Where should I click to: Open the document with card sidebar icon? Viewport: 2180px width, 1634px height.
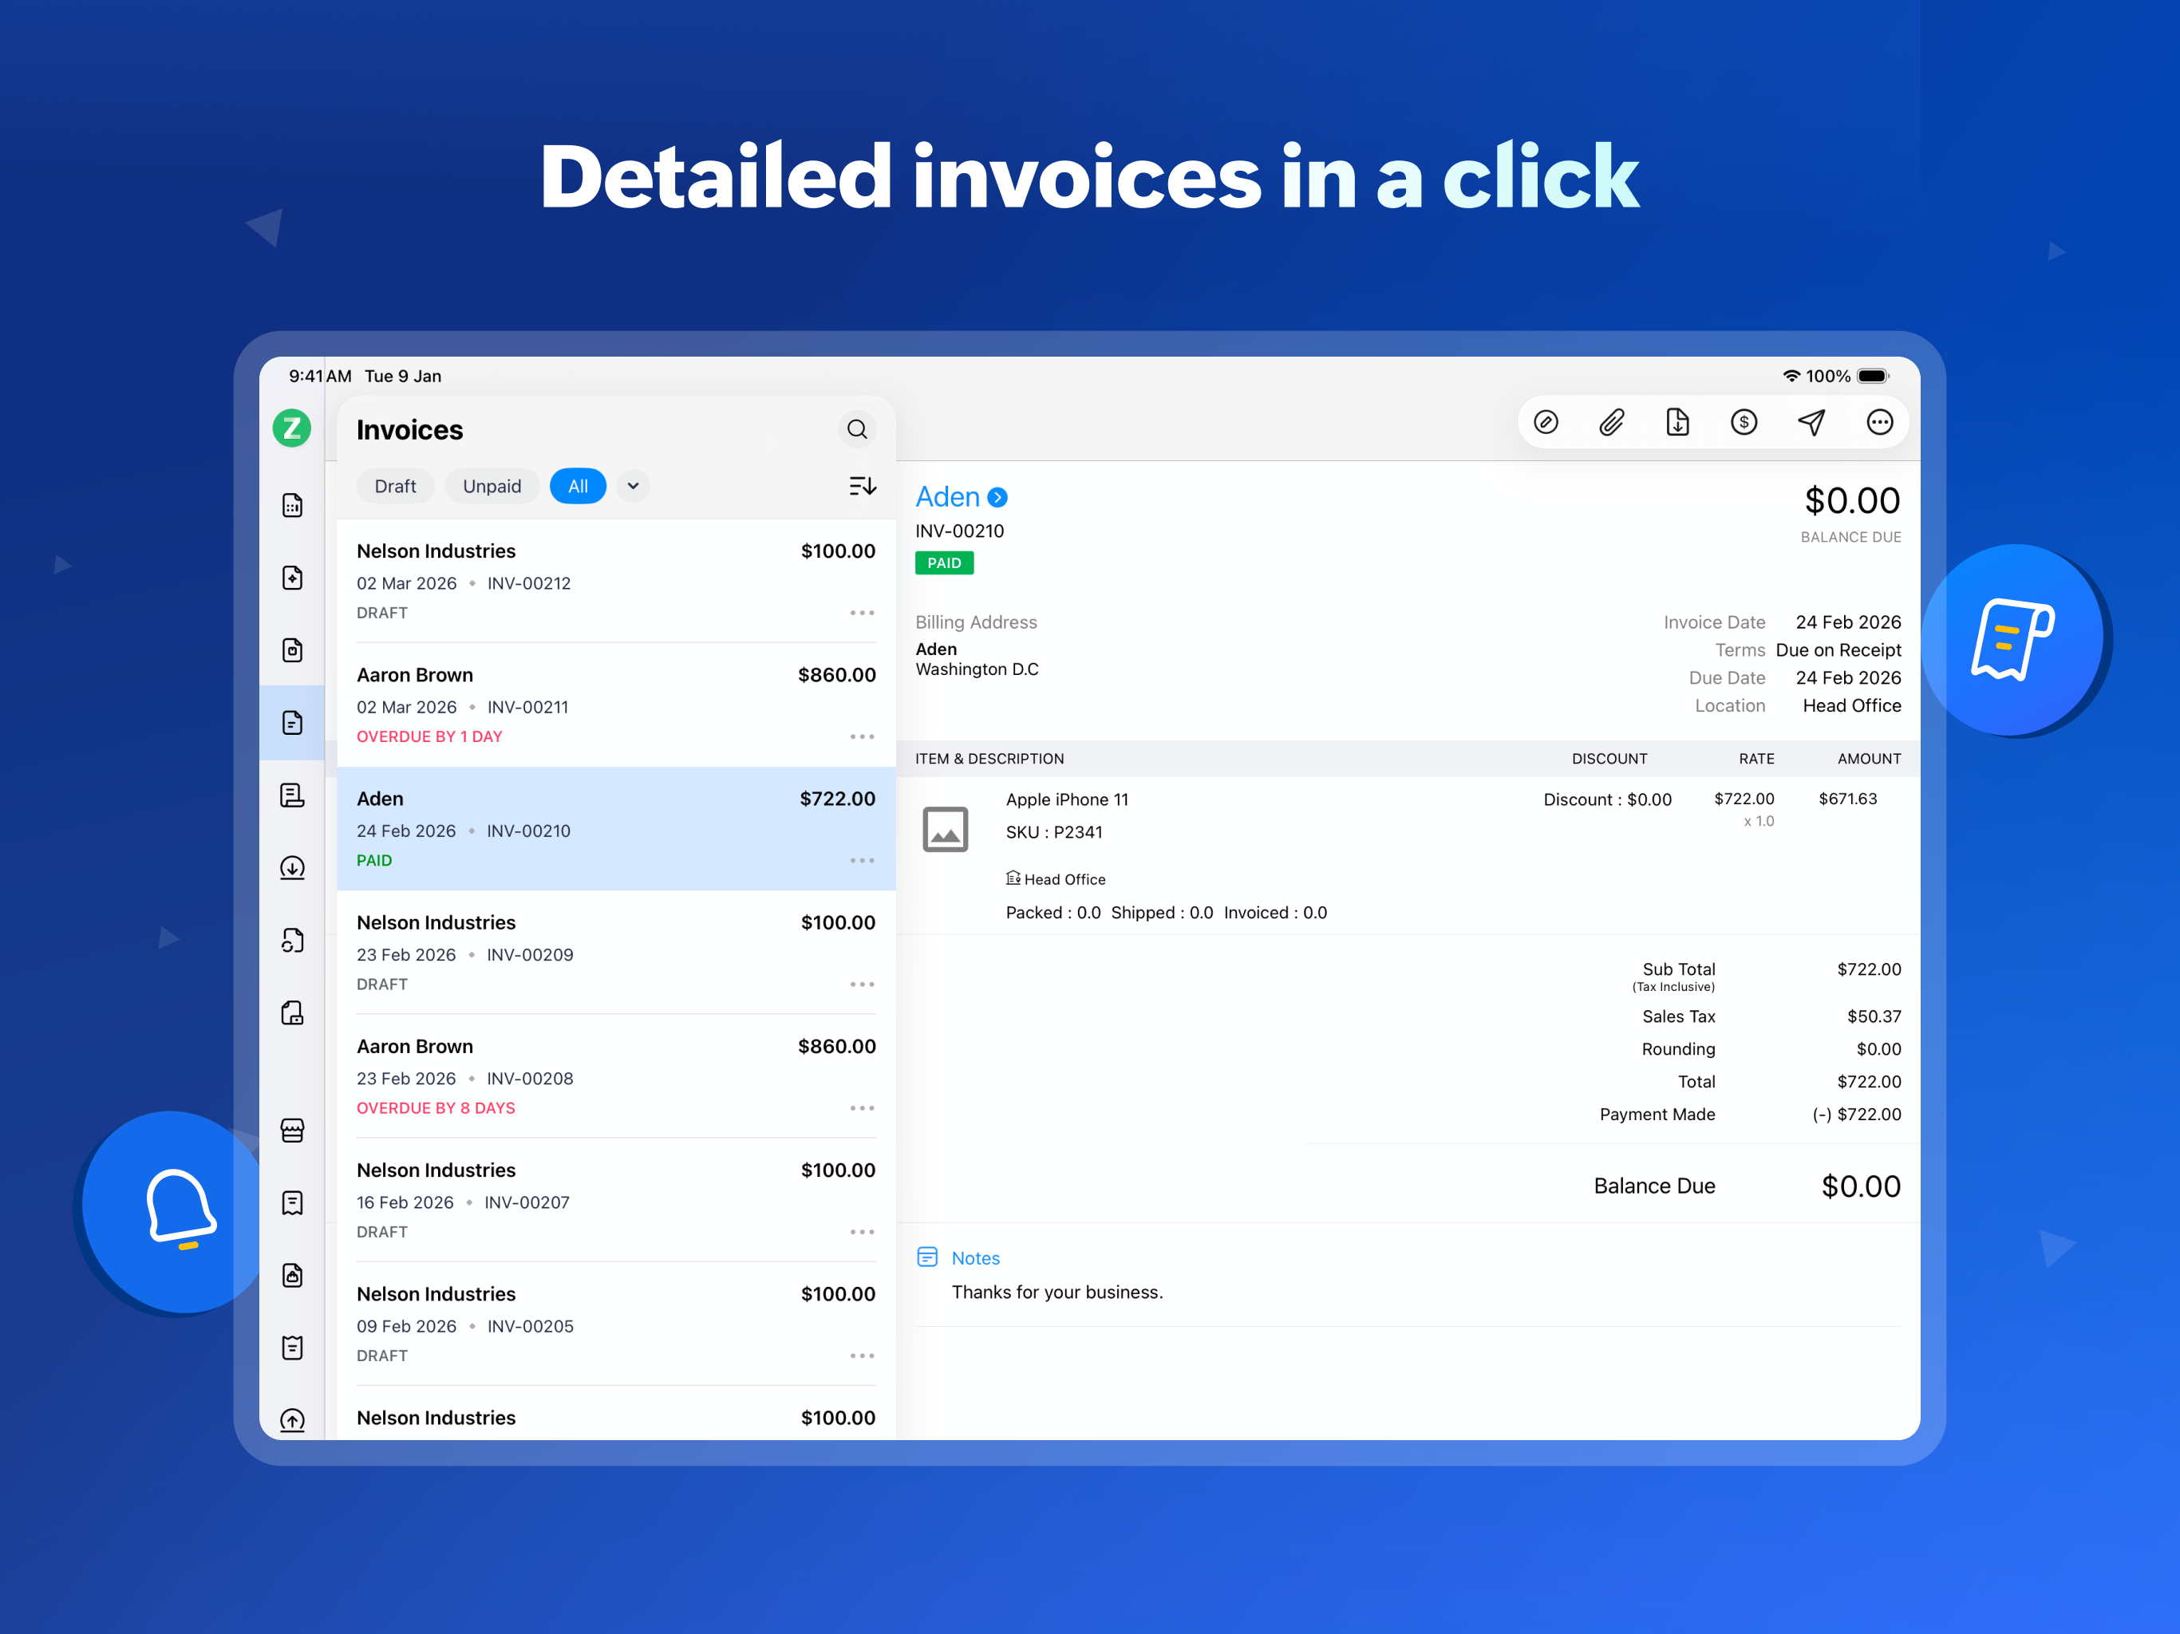tap(293, 1013)
